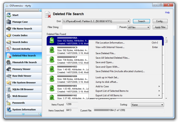The image size is (178, 122).
Task: Click the green 84 icon of file 00000000000010CF
Action: point(52,60)
